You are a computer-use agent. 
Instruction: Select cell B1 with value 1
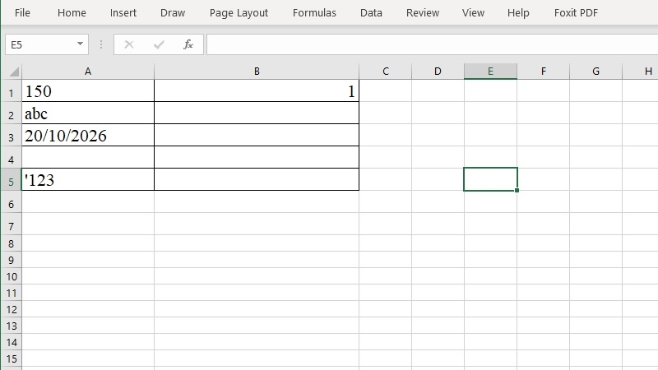pos(257,90)
